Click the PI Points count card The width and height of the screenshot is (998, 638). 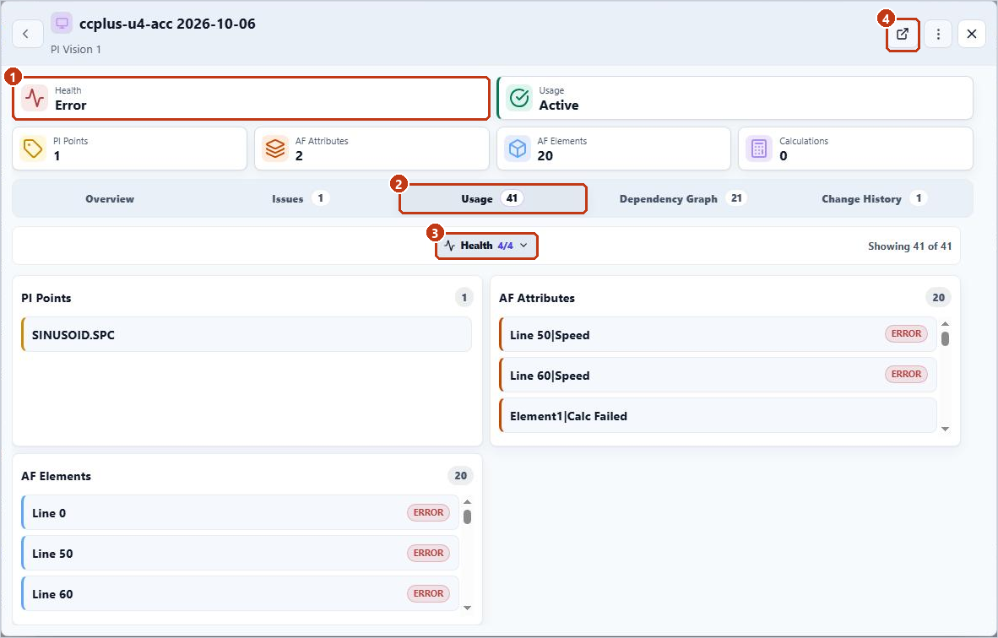click(129, 149)
